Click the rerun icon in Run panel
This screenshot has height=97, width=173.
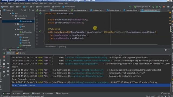click(x=4, y=53)
